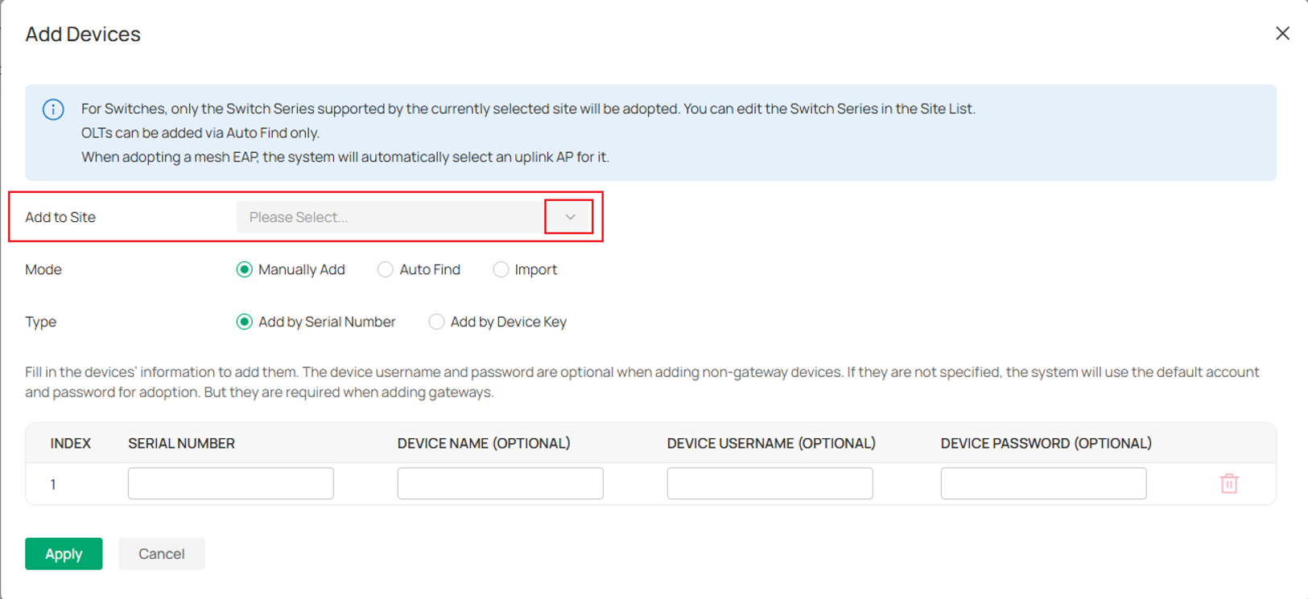Image resolution: width=1308 pixels, height=599 pixels.
Task: Focus the Device Username input field
Action: tap(770, 483)
